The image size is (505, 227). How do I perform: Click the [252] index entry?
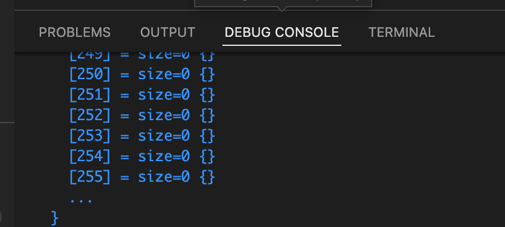click(x=90, y=115)
